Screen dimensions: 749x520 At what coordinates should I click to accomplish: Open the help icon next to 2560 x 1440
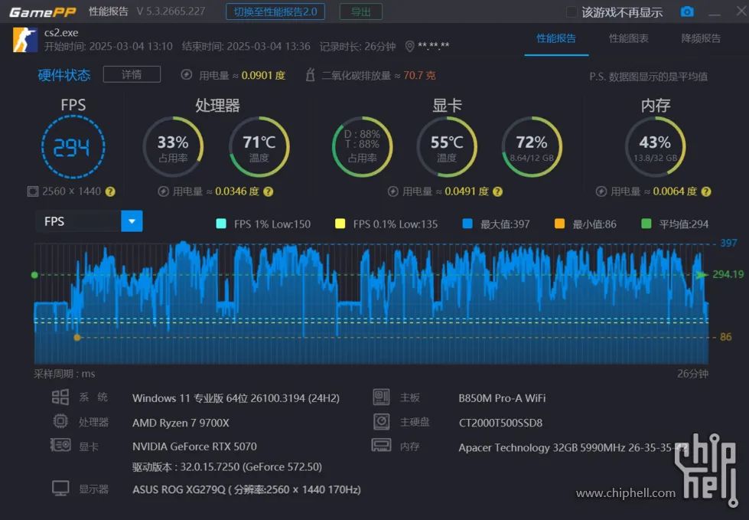[110, 191]
